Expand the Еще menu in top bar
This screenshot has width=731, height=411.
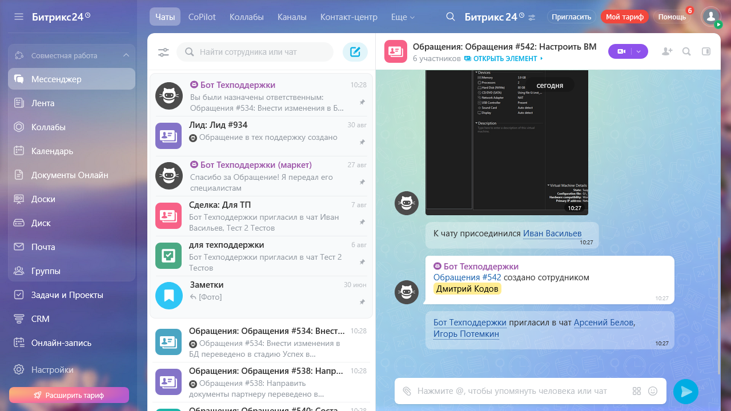tap(403, 17)
